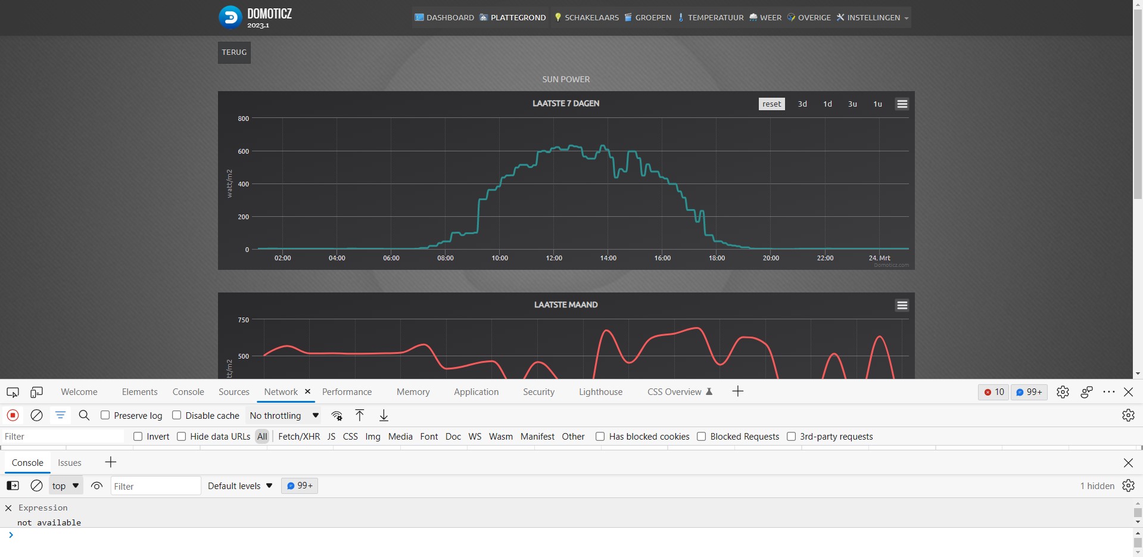Open the Plattegrond page
Viewport: 1143px width, 557px height.
(513, 17)
